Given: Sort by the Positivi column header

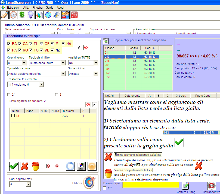Looking at the screenshot, I should click(x=133, y=48).
